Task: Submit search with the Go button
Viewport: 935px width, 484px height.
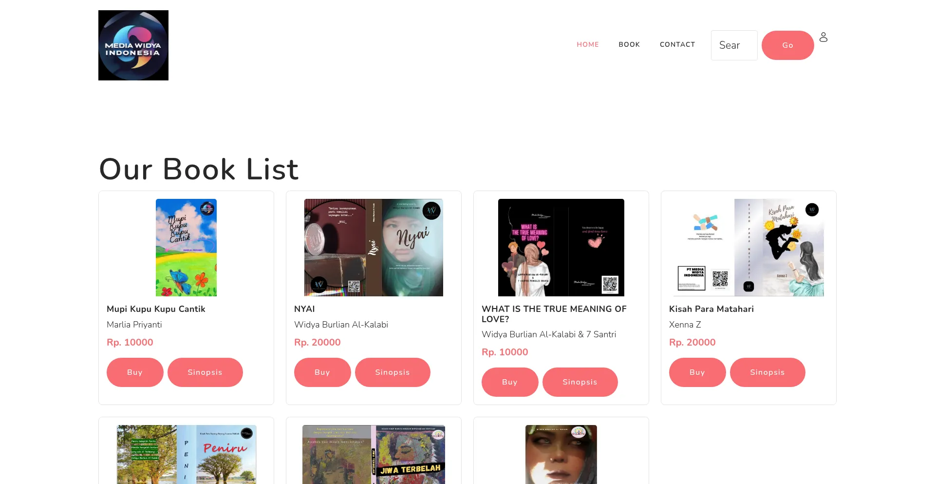Action: click(788, 45)
